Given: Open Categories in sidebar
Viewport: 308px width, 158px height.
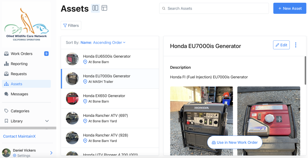Looking at the screenshot, I should click(x=26, y=111).
